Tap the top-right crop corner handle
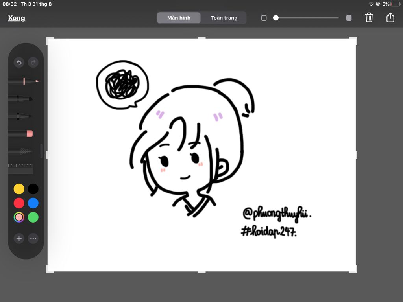Image resolution: width=403 pixels, height=302 pixels. [x=354, y=41]
